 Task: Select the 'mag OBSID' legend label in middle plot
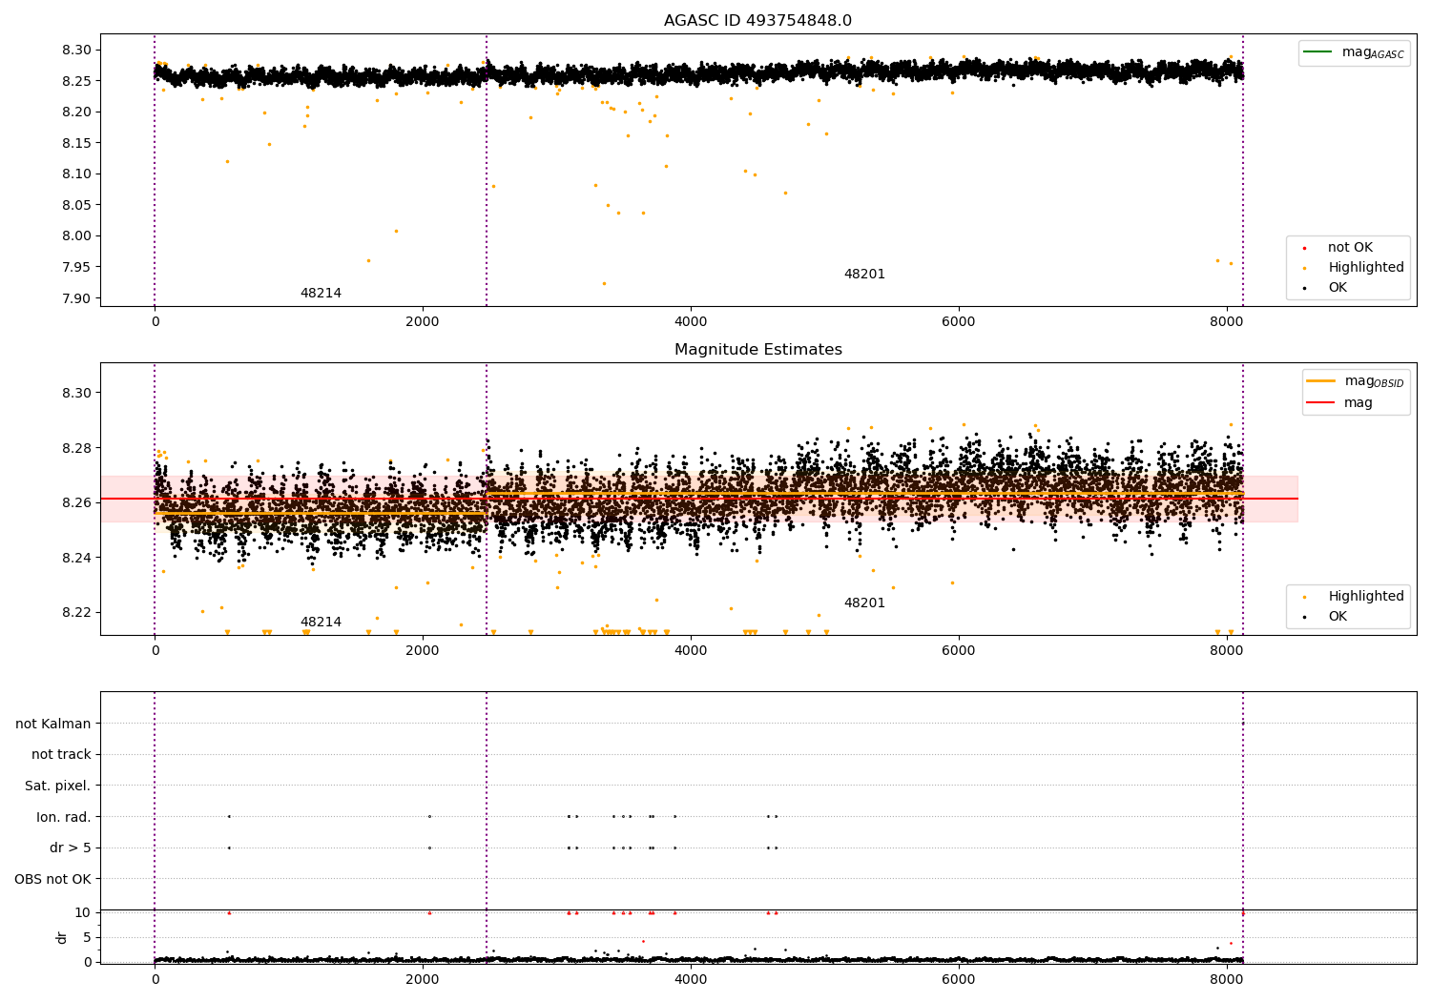pos(1374,381)
